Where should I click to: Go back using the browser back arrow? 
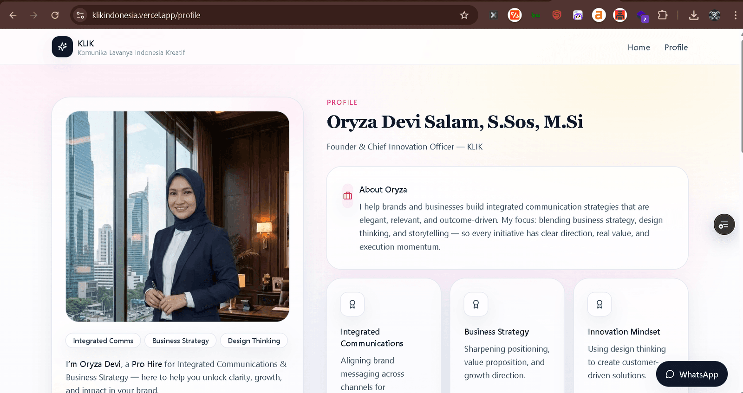tap(13, 15)
